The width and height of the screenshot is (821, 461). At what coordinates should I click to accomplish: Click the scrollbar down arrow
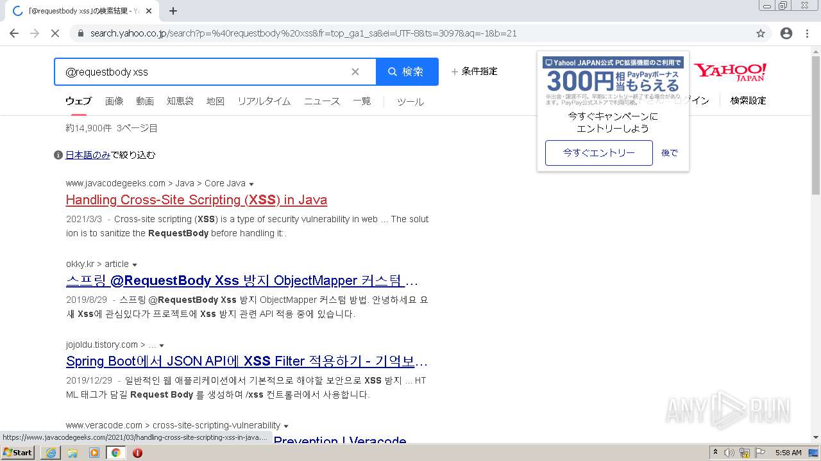[x=816, y=437]
